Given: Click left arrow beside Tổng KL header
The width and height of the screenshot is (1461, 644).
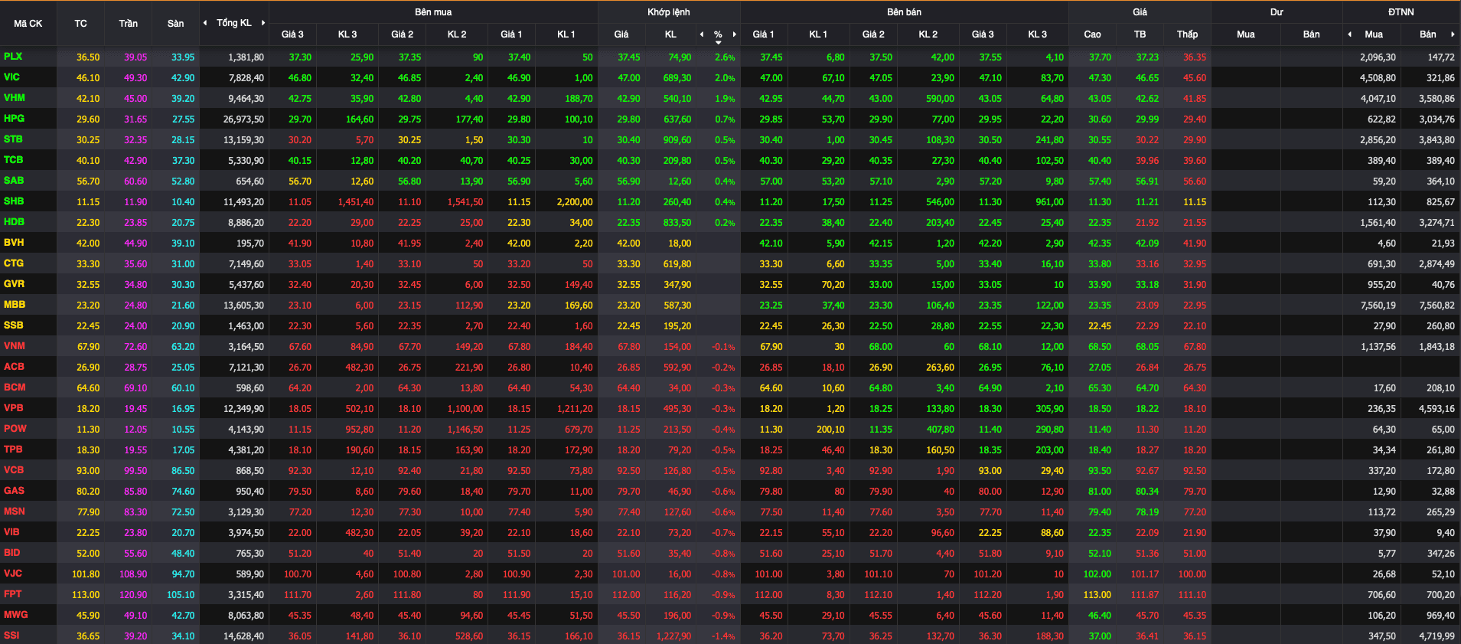Looking at the screenshot, I should click(x=205, y=23).
